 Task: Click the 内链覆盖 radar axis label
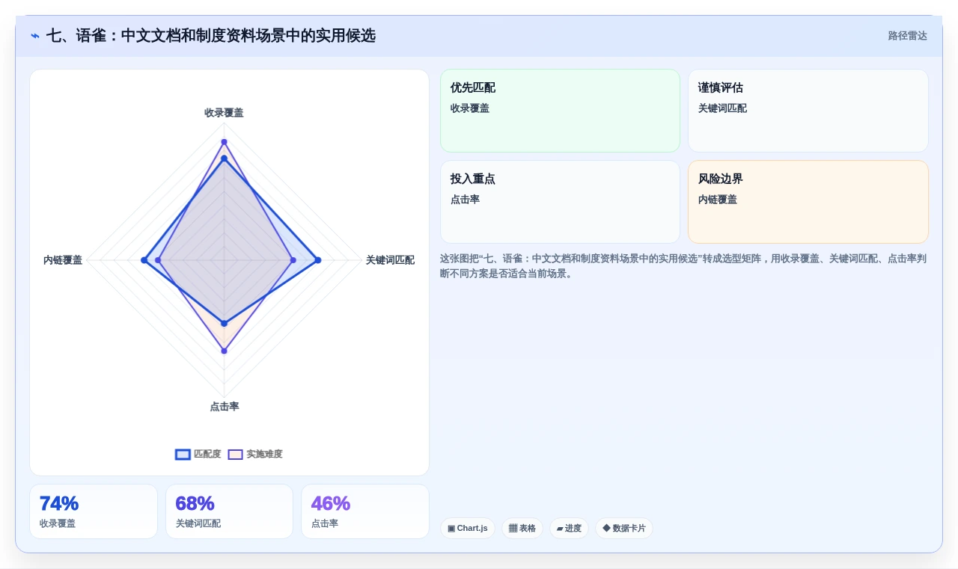63,260
